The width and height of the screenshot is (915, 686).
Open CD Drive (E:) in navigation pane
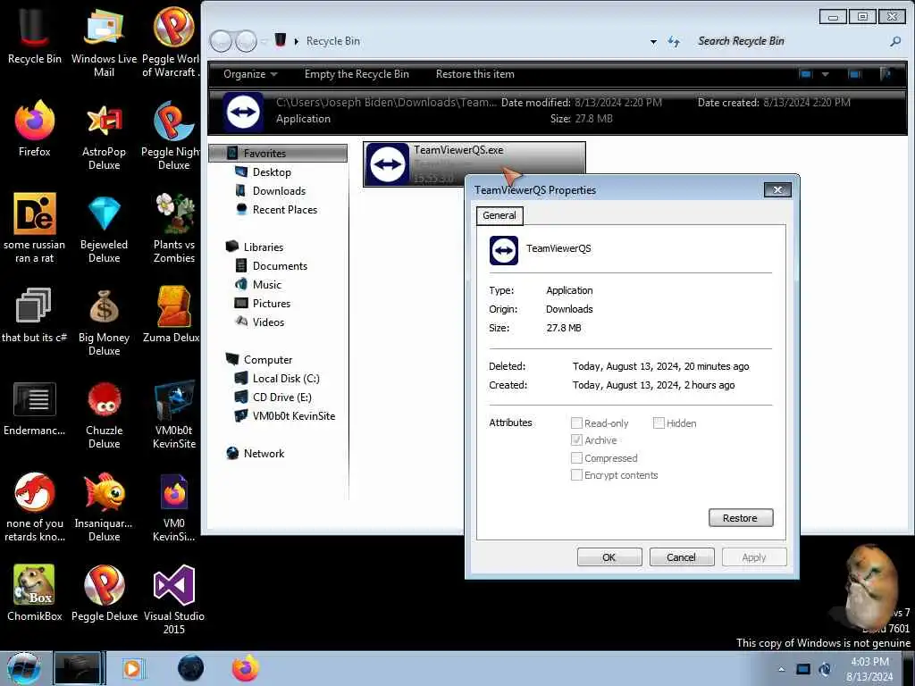click(x=281, y=397)
